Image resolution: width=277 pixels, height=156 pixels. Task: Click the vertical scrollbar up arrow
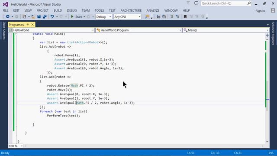[267, 39]
